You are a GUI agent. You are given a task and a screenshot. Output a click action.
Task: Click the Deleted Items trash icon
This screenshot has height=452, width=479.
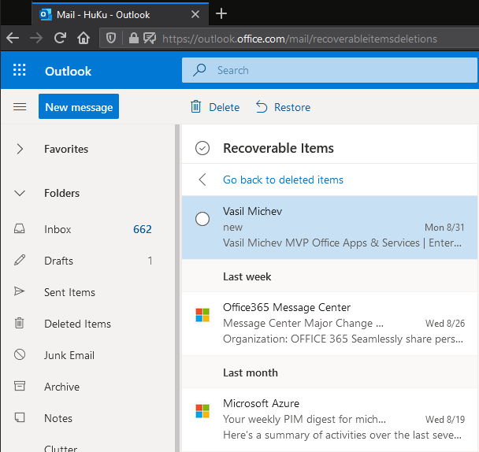pos(20,323)
